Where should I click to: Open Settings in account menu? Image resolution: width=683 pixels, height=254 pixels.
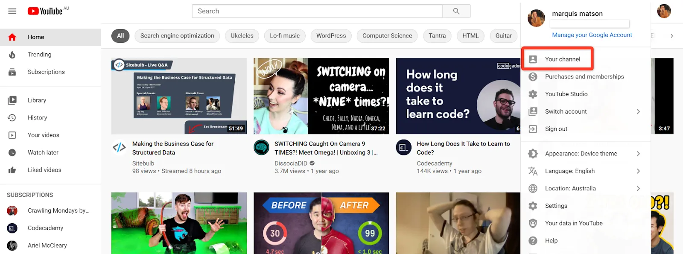point(586,206)
